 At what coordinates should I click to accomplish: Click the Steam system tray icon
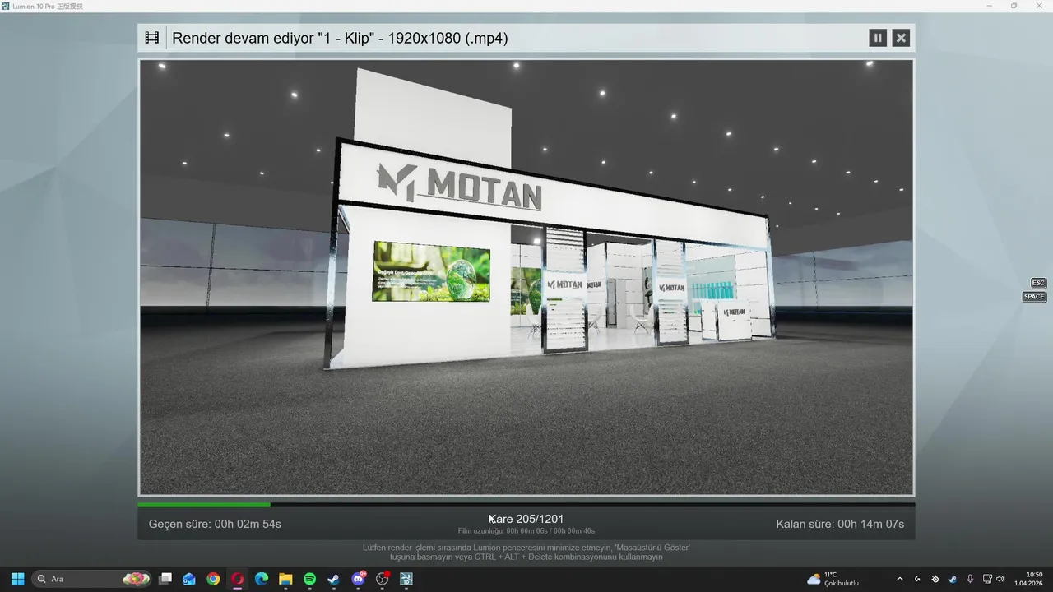click(x=952, y=579)
